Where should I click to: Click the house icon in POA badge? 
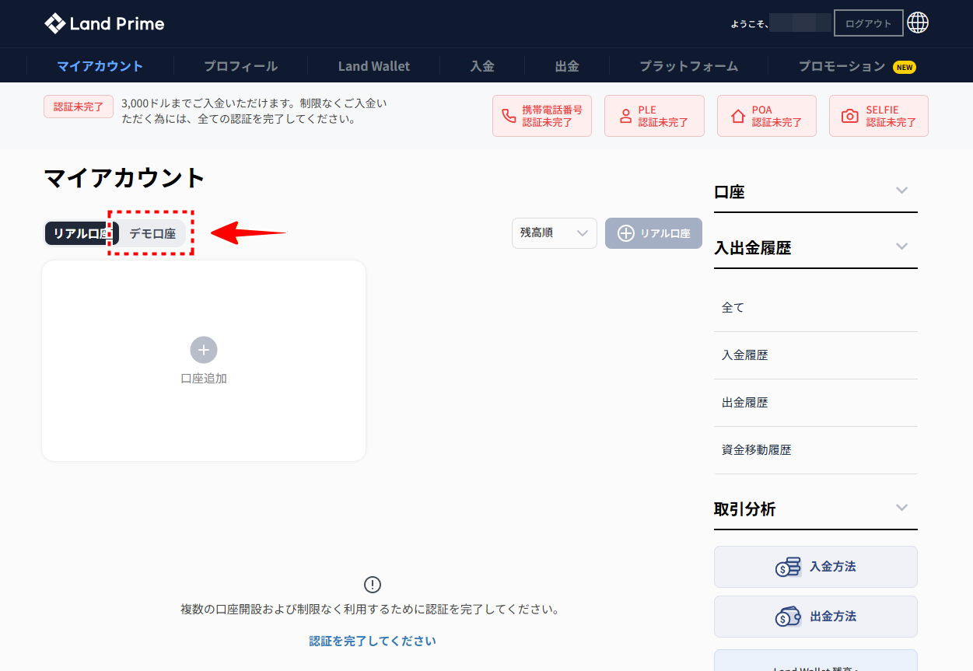(738, 117)
